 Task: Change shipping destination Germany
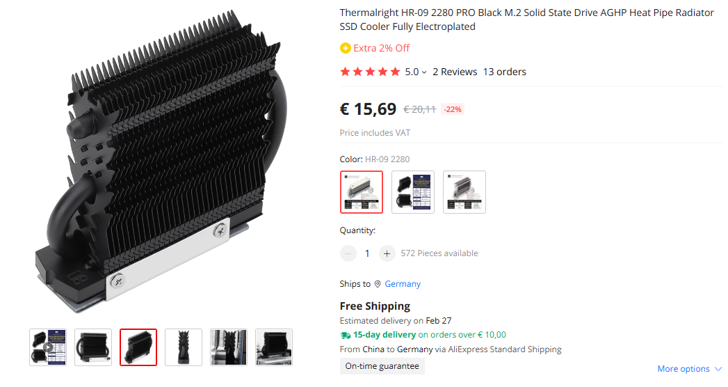(403, 284)
